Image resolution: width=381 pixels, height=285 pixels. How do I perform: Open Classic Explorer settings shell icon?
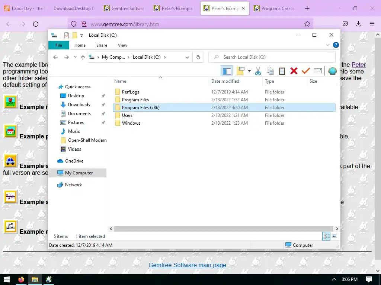(332, 71)
